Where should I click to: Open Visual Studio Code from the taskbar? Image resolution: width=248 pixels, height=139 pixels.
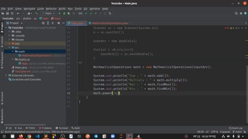click(x=38, y=136)
